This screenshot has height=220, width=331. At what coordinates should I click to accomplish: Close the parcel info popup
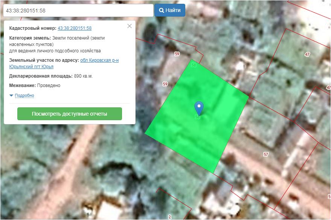(130, 26)
